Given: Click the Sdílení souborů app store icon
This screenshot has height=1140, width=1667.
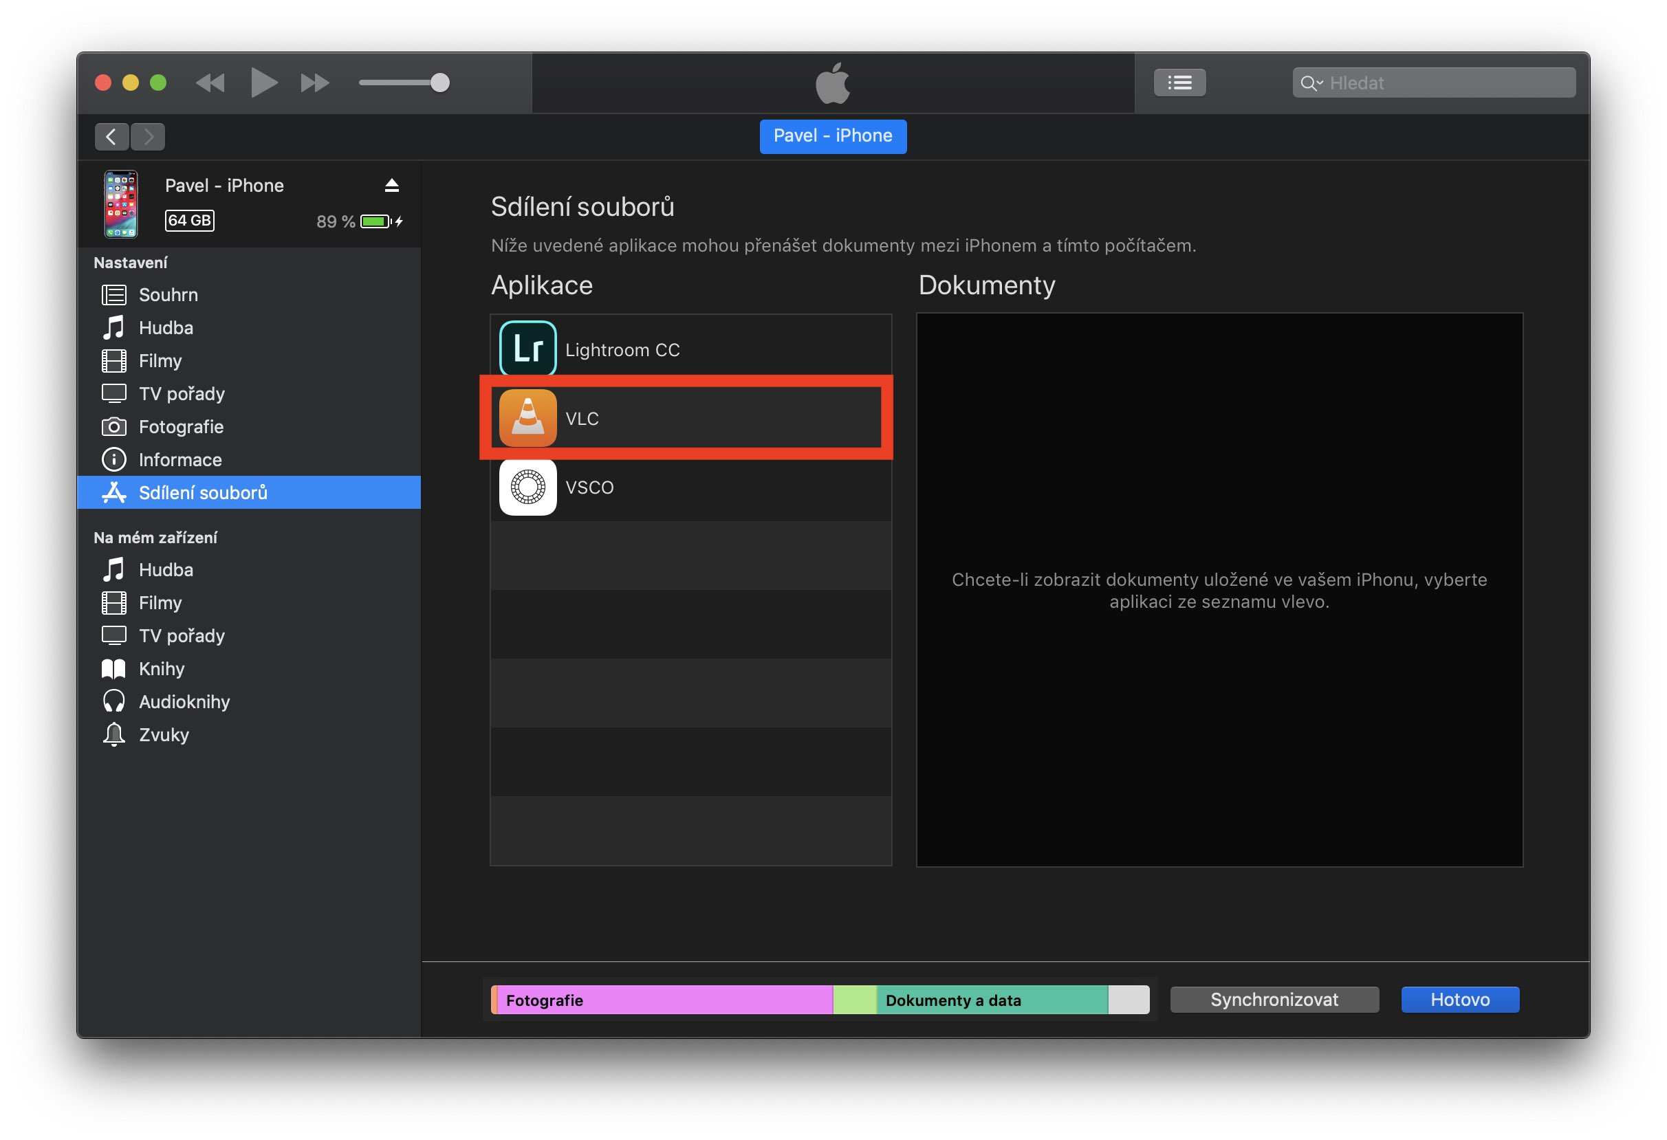Looking at the screenshot, I should (114, 492).
